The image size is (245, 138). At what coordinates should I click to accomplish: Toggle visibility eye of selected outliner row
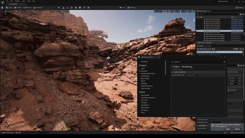(x=197, y=31)
